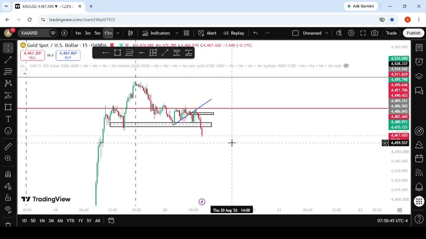
Task: Open the target icon in right sidebar
Action: pos(419,131)
